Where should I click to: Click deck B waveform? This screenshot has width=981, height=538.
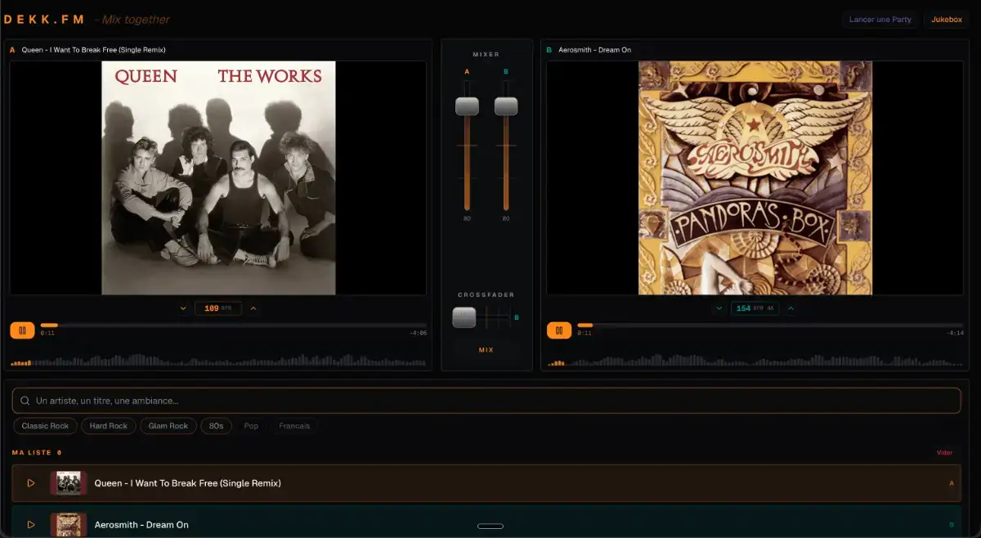(x=755, y=360)
